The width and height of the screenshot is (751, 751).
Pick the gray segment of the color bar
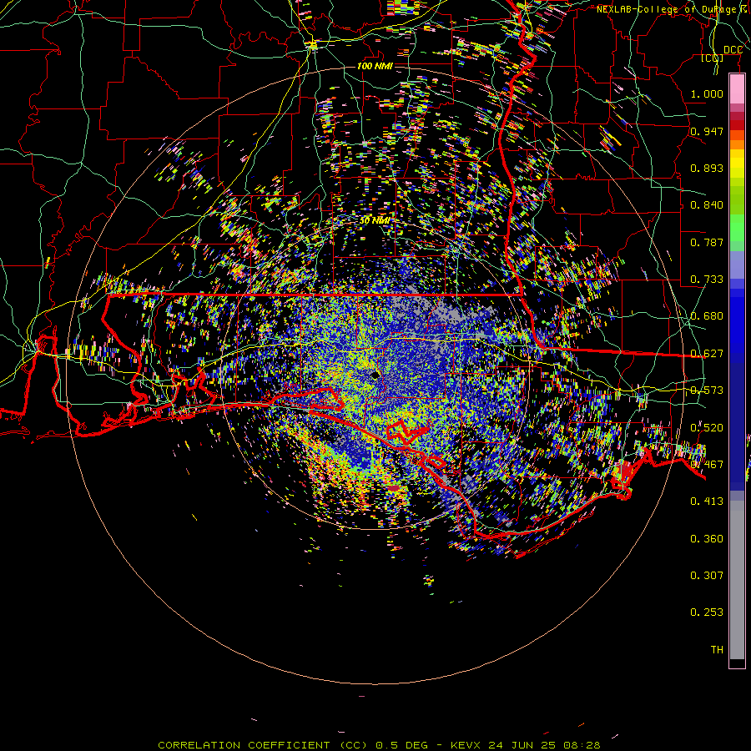pyautogui.click(x=737, y=580)
